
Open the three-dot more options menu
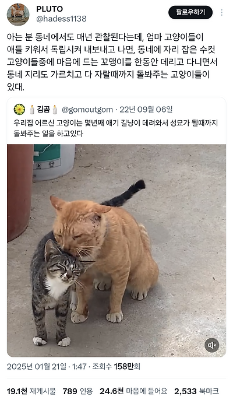point(221,12)
